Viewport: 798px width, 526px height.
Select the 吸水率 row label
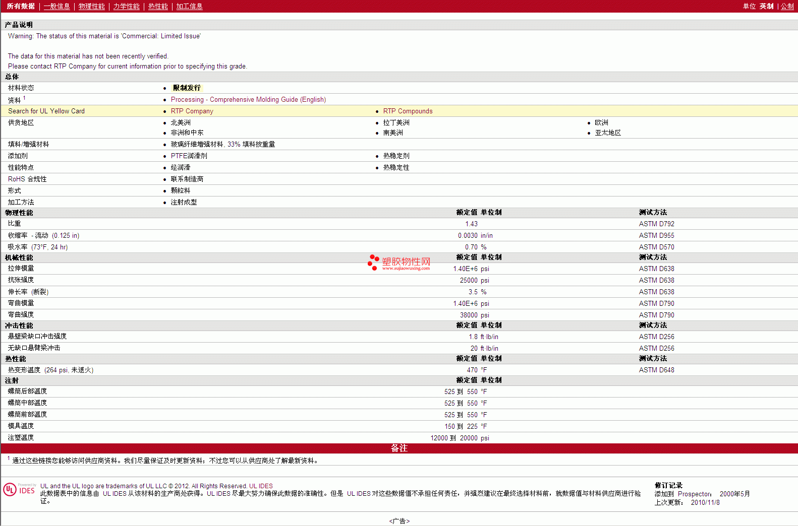38,247
